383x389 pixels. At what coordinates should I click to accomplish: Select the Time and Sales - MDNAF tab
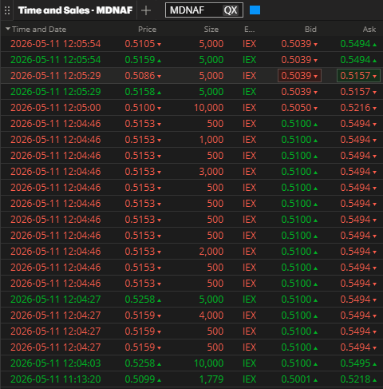75,10
